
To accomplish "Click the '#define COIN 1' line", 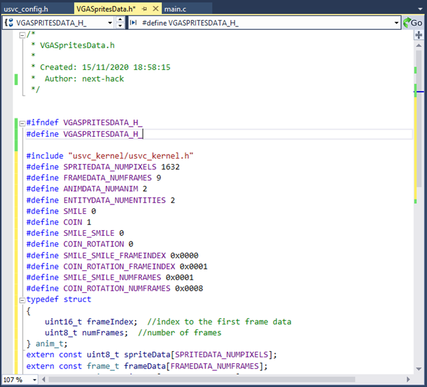I will point(58,222).
